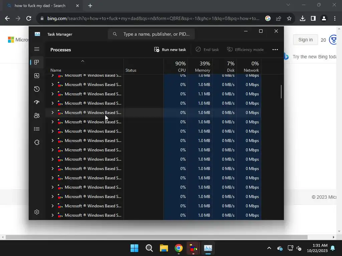Open File Explorer from the taskbar
The height and width of the screenshot is (256, 342).
coord(164,248)
